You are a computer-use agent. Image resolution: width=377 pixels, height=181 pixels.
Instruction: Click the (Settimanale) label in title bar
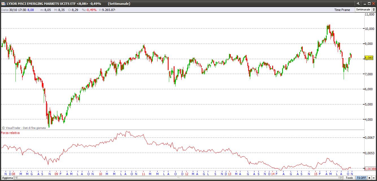(119, 4)
